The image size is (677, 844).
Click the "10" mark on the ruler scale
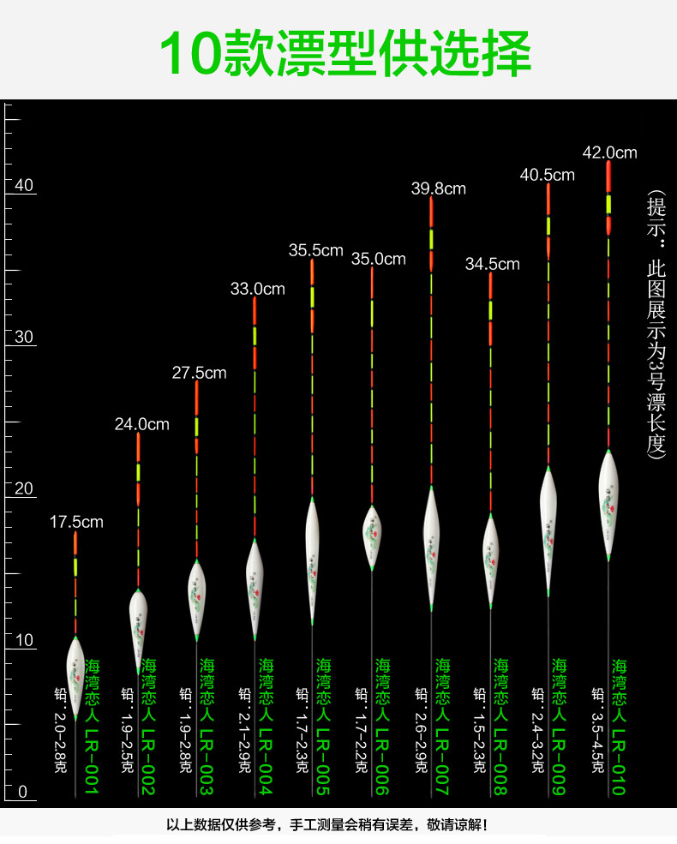[x=24, y=641]
